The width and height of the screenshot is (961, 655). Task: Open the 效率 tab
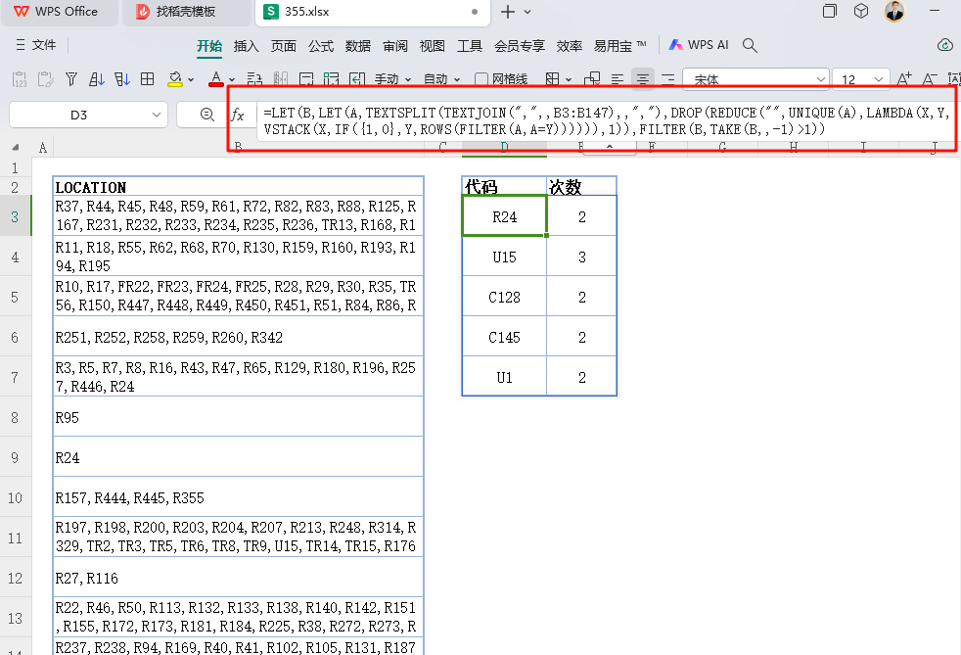(569, 46)
